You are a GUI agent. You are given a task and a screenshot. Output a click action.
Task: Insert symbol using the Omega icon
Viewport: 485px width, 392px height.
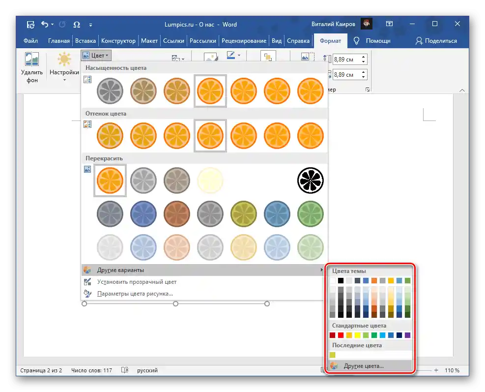77,24
